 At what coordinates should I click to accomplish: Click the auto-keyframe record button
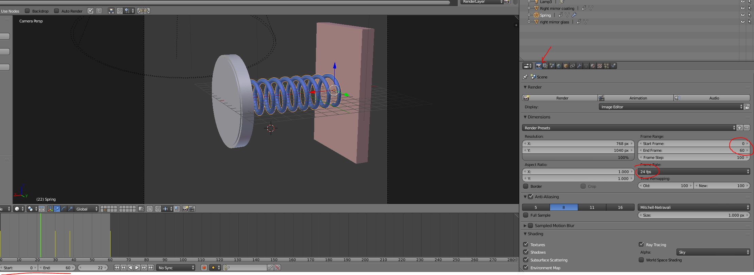point(204,268)
